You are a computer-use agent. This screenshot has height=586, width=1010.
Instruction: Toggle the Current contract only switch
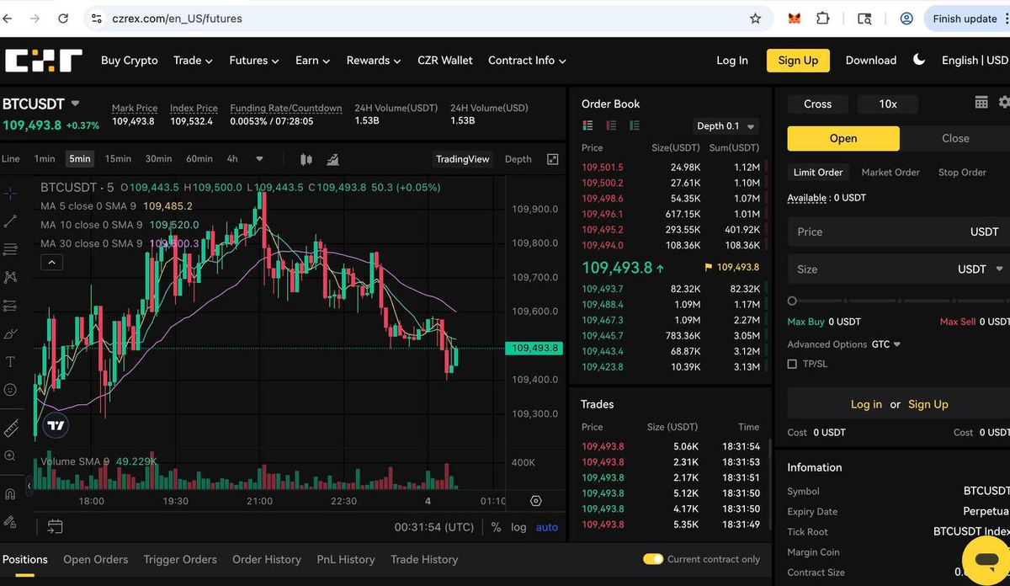tap(653, 558)
